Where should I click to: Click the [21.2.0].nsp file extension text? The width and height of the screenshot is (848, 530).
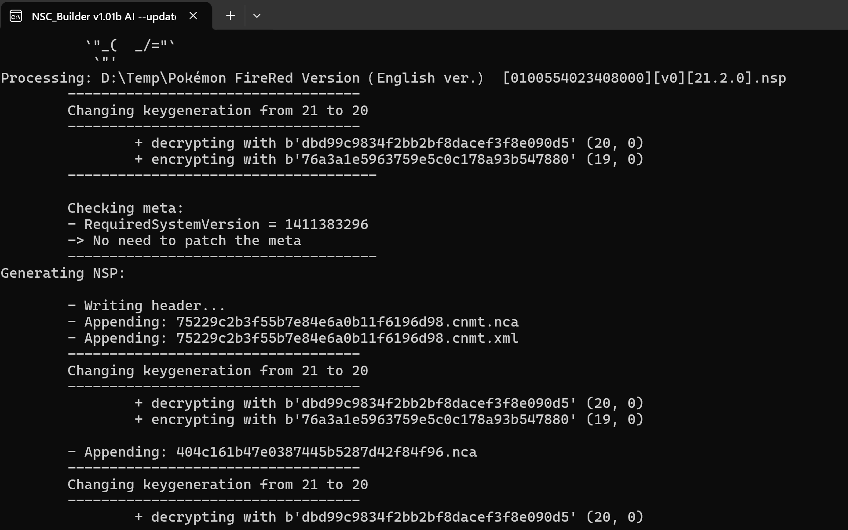[736, 78]
